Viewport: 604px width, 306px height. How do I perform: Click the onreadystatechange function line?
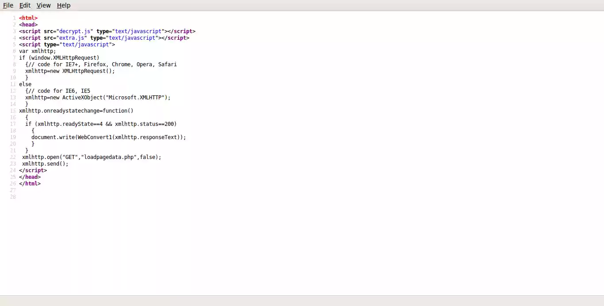pos(76,110)
